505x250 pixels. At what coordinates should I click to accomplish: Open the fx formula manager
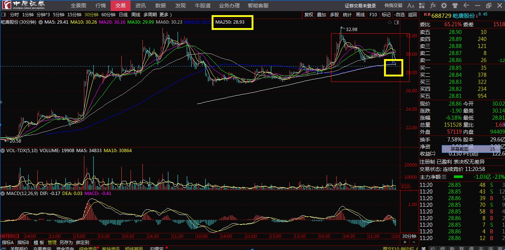433,6
